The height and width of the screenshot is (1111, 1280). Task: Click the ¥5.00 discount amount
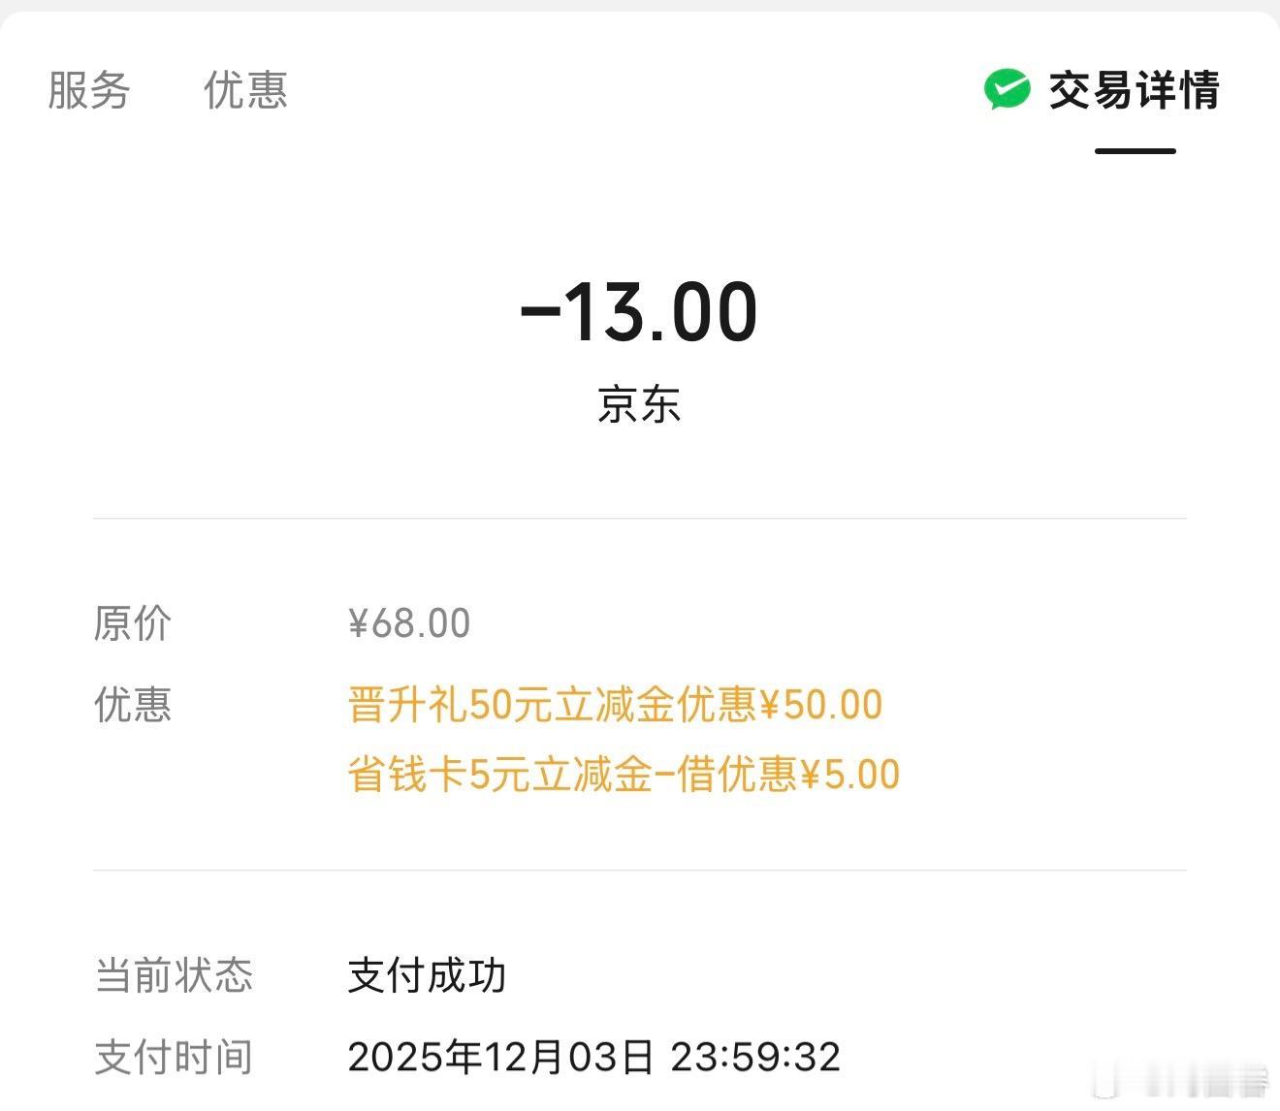pos(848,775)
